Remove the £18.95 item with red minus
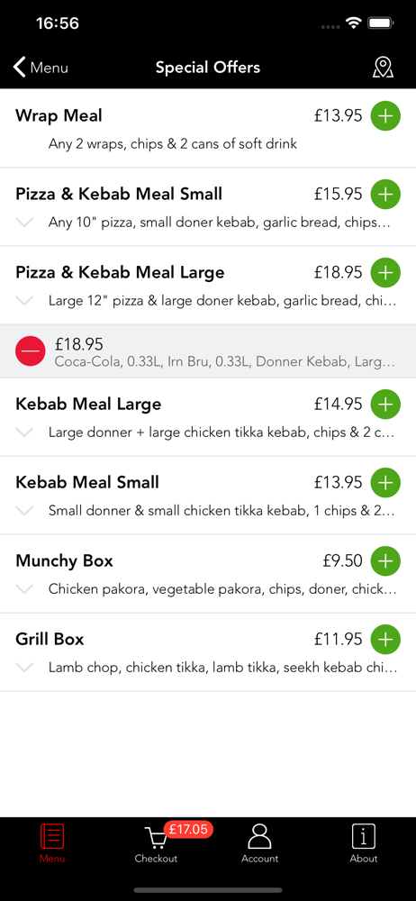Screen dimensions: 416x901 click(x=31, y=351)
